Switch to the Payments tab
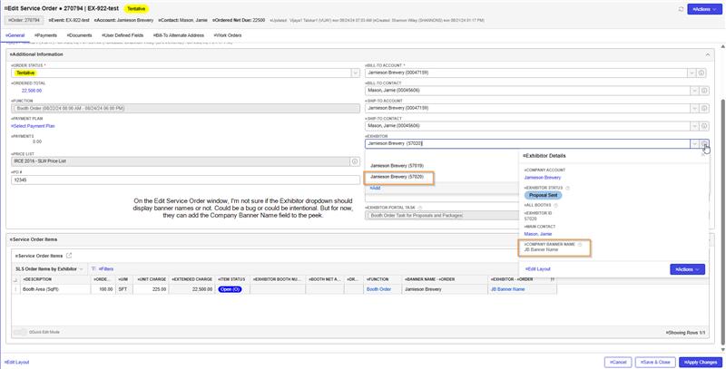The height and width of the screenshot is (369, 726). click(x=45, y=35)
